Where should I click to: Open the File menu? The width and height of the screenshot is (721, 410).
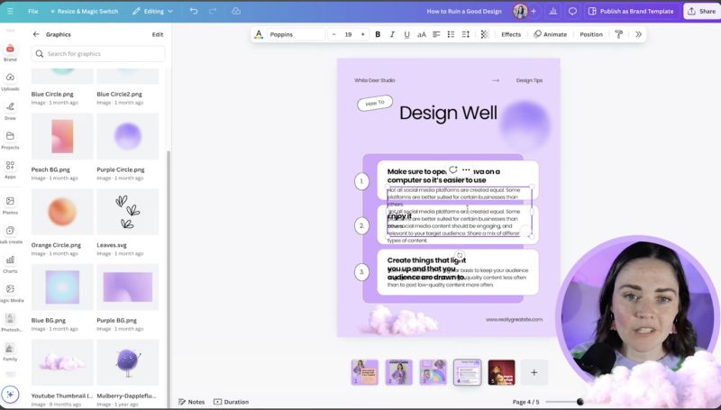(33, 11)
